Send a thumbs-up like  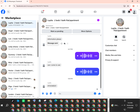pyautogui.click(x=99, y=93)
